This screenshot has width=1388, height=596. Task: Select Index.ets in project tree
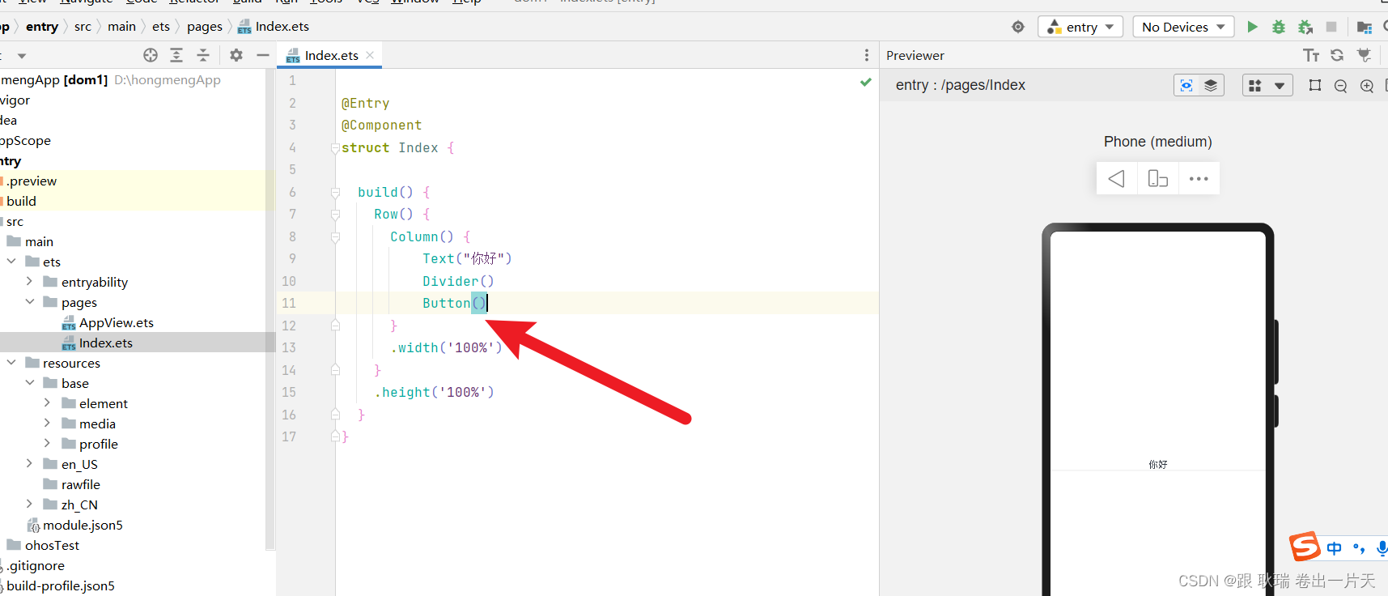click(x=97, y=343)
